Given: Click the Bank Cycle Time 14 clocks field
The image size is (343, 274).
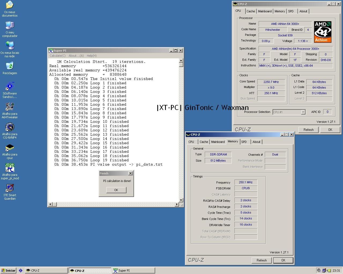Looking at the screenshot, I should pos(246,219).
